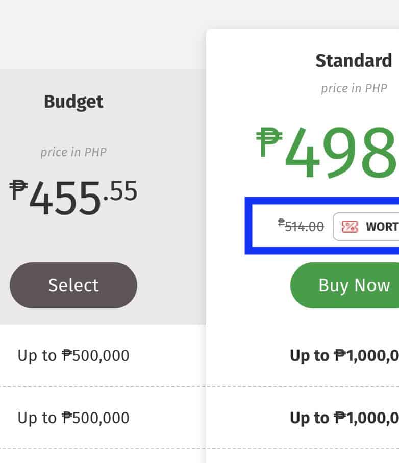Select second bold 'Up to ₱1,000,0' Standard row
This screenshot has width=399, height=463.
(344, 418)
